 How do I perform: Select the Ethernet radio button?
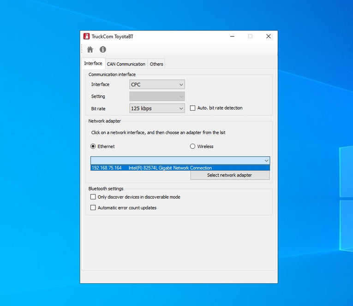tap(93, 147)
